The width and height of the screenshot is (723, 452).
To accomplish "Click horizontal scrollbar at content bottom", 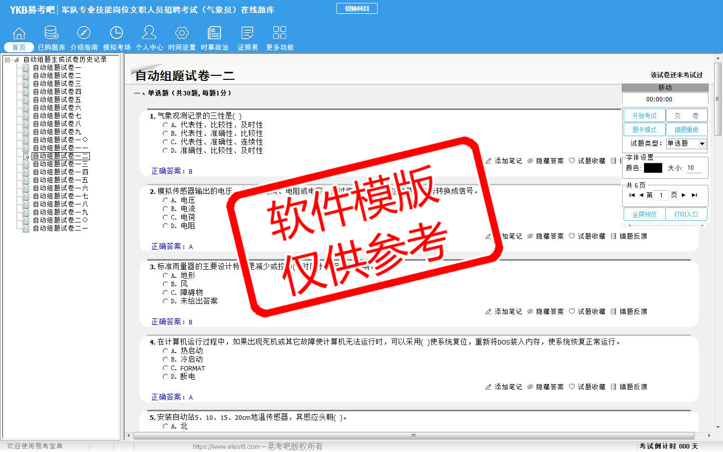I will point(414,435).
